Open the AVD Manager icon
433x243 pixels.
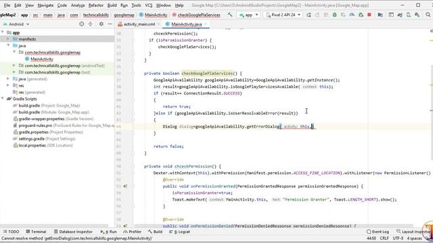click(x=409, y=15)
